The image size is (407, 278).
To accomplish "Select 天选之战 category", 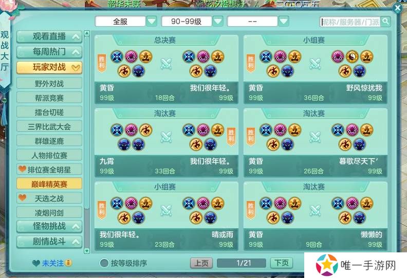I will (x=49, y=198).
